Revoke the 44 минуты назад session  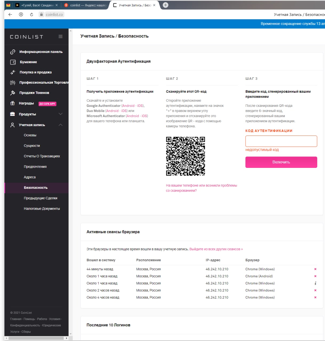tap(315, 269)
